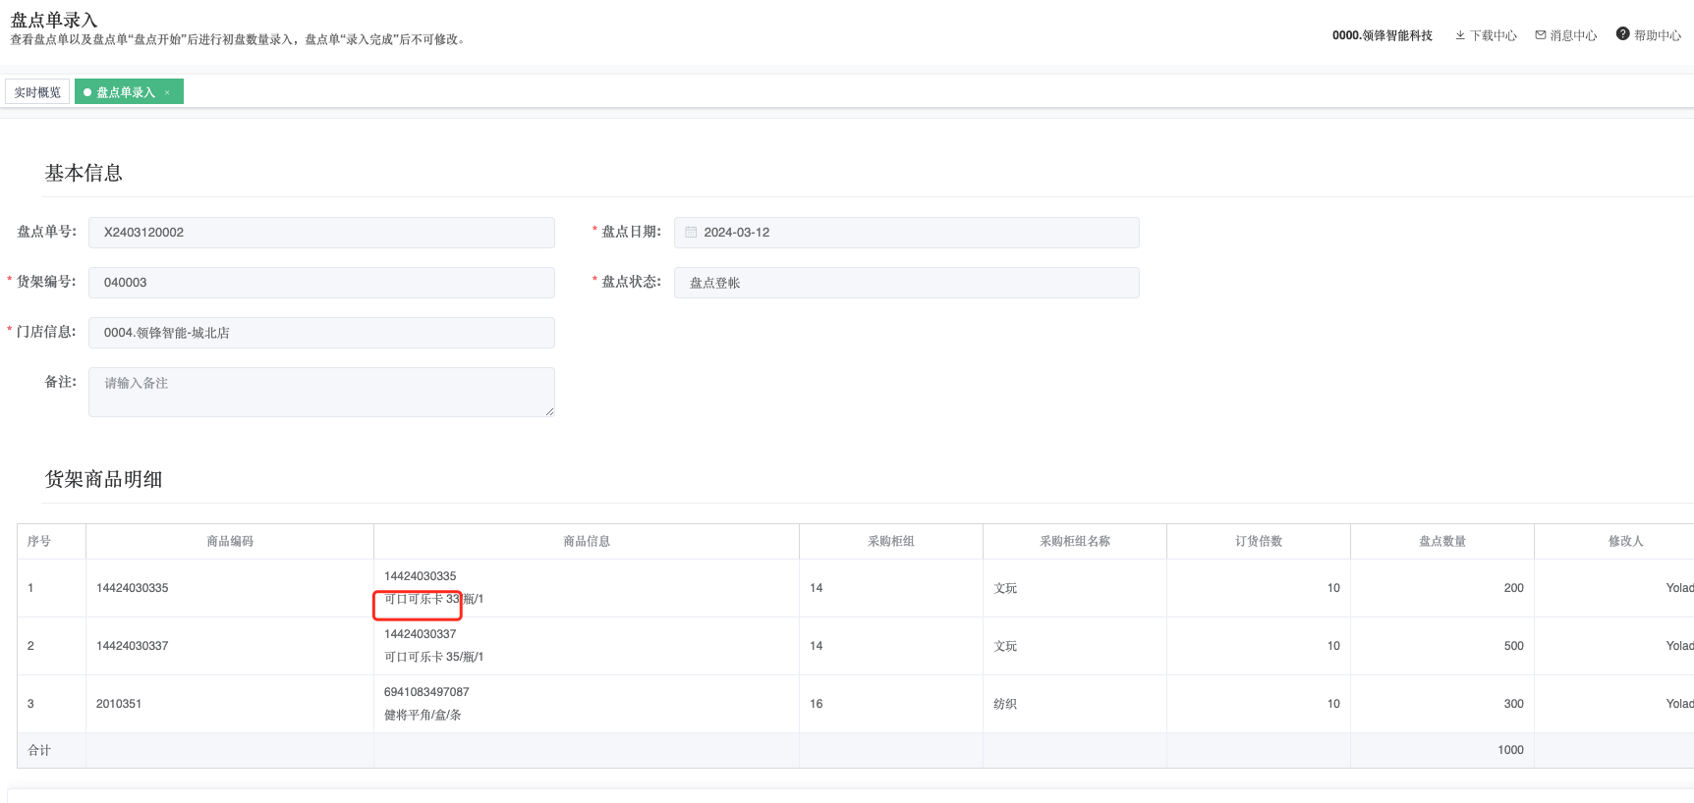Click into the 备注 remarks textarea

tap(321, 392)
